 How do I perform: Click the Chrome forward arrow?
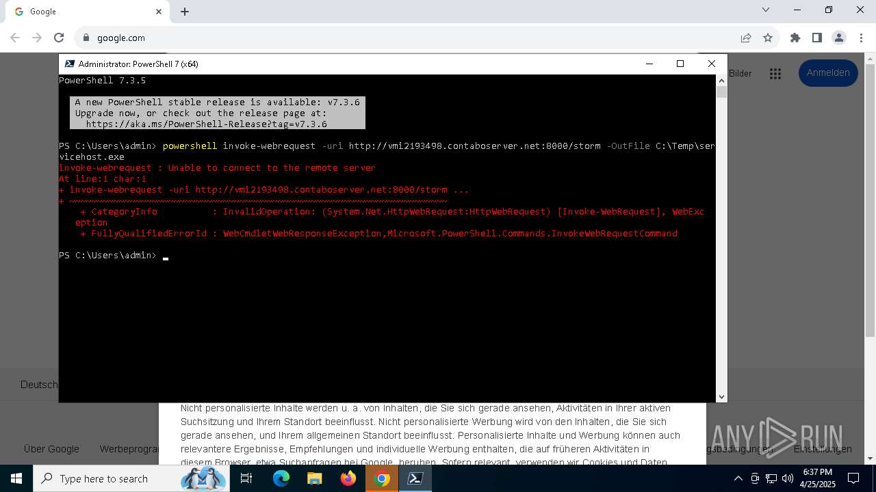37,38
